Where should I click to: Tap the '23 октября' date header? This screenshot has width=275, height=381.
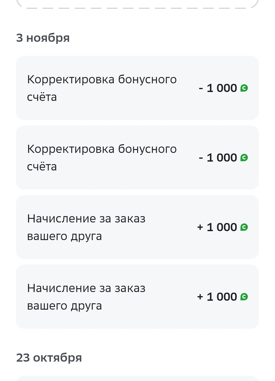pyautogui.click(x=49, y=358)
